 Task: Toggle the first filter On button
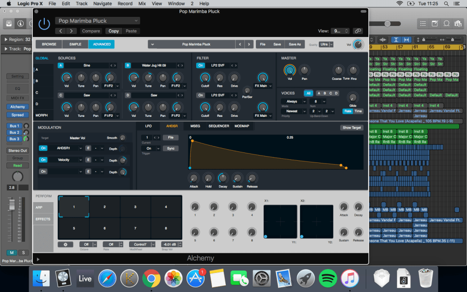point(201,66)
